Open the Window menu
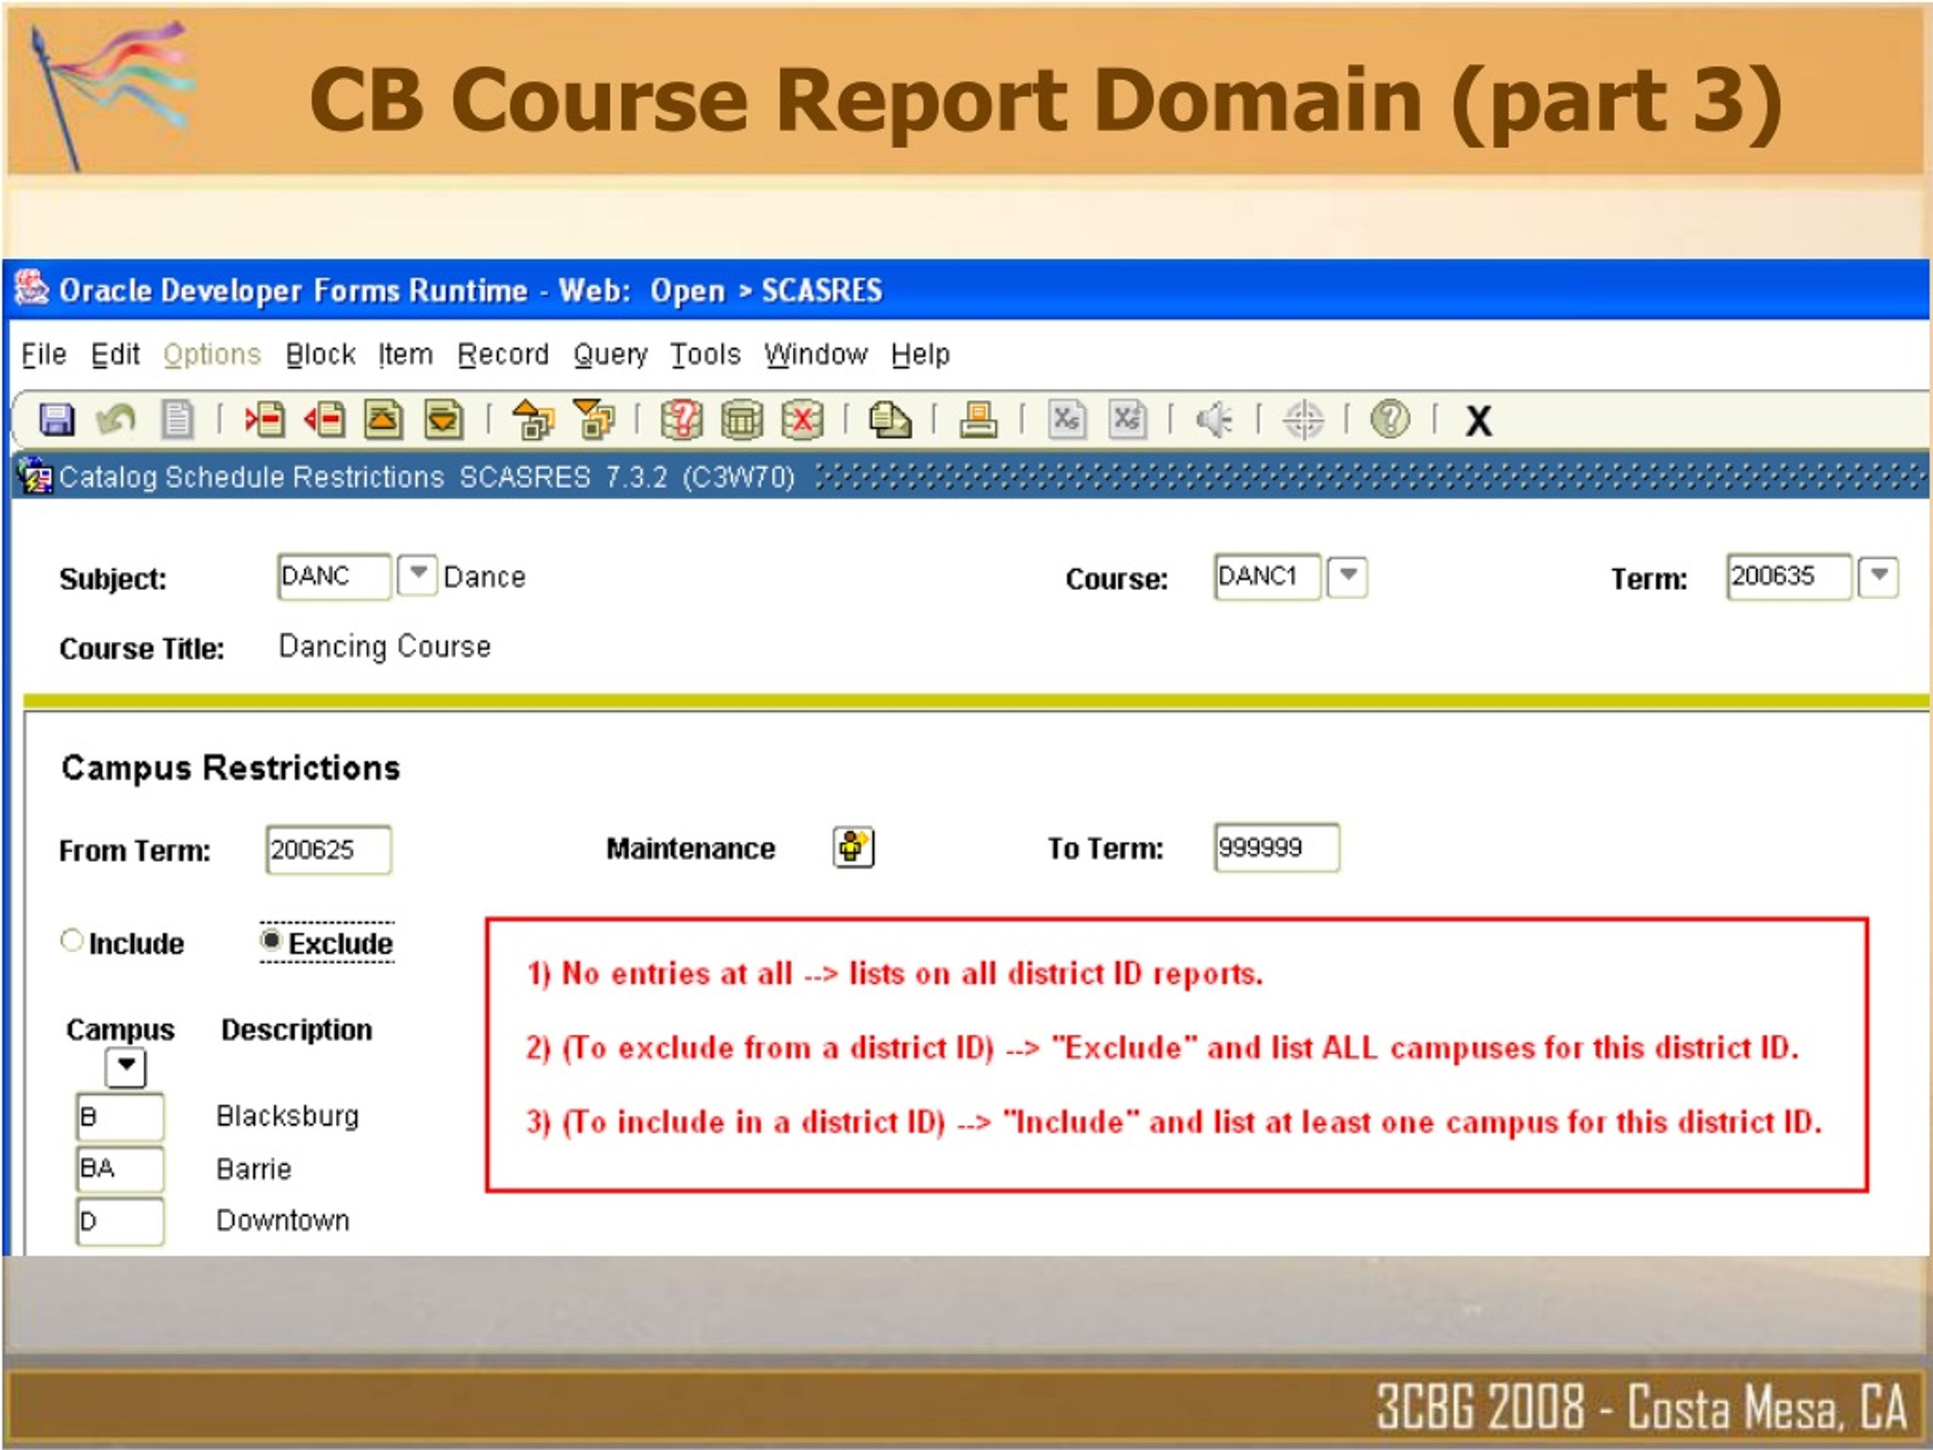This screenshot has width=1933, height=1450. 816,354
